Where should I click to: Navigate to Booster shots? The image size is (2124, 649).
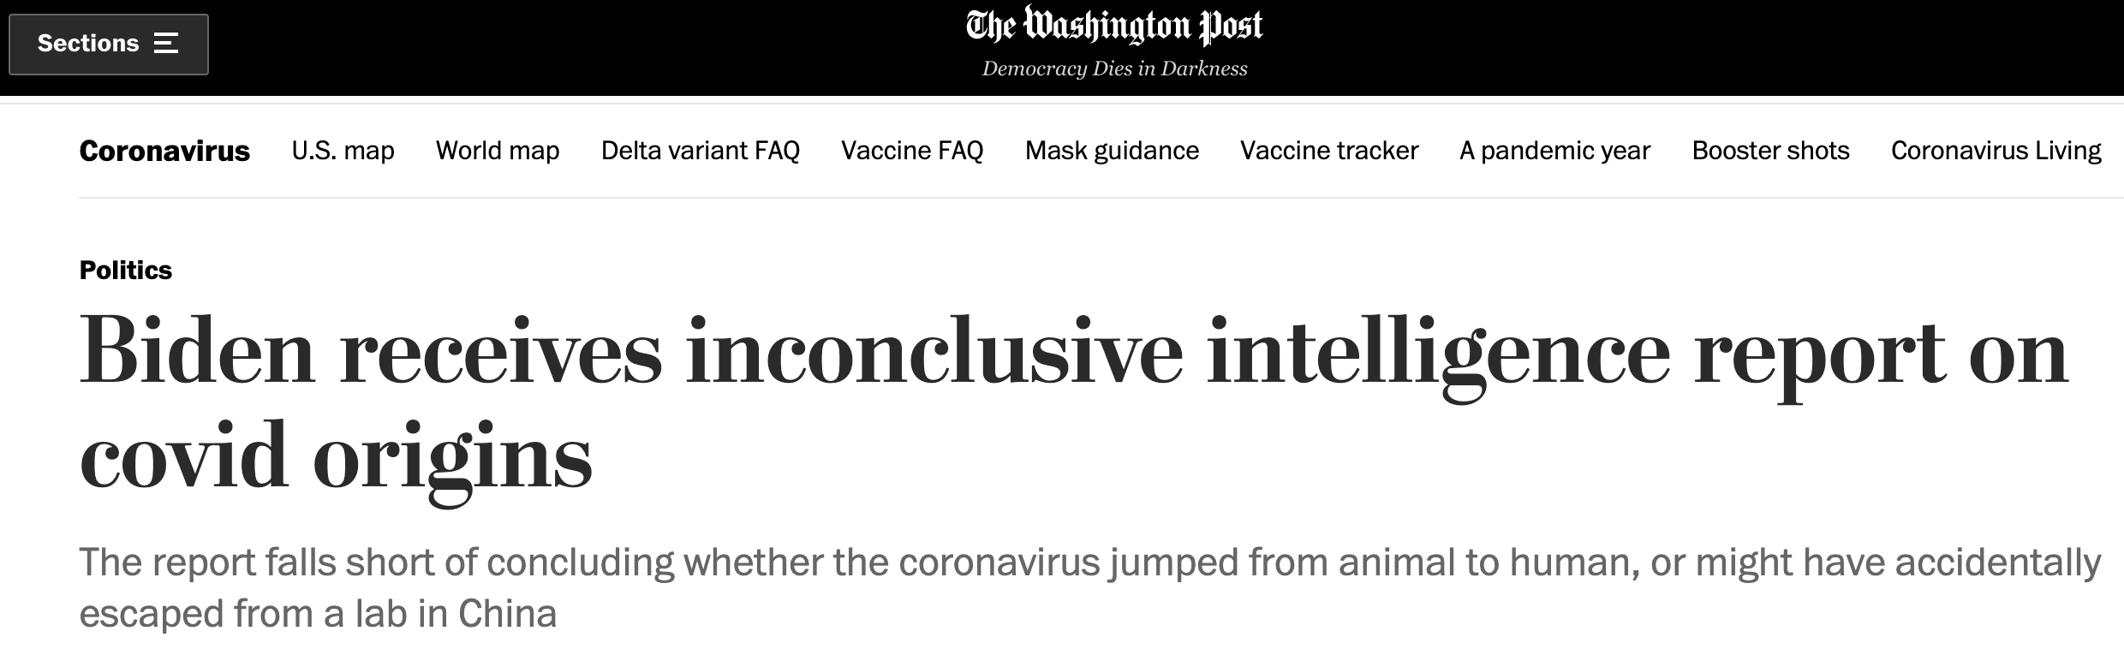tap(1770, 151)
